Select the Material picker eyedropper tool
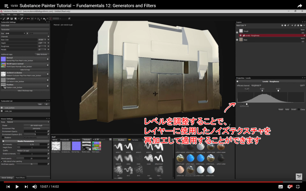The width and height of the screenshot is (306, 191). (22, 19)
